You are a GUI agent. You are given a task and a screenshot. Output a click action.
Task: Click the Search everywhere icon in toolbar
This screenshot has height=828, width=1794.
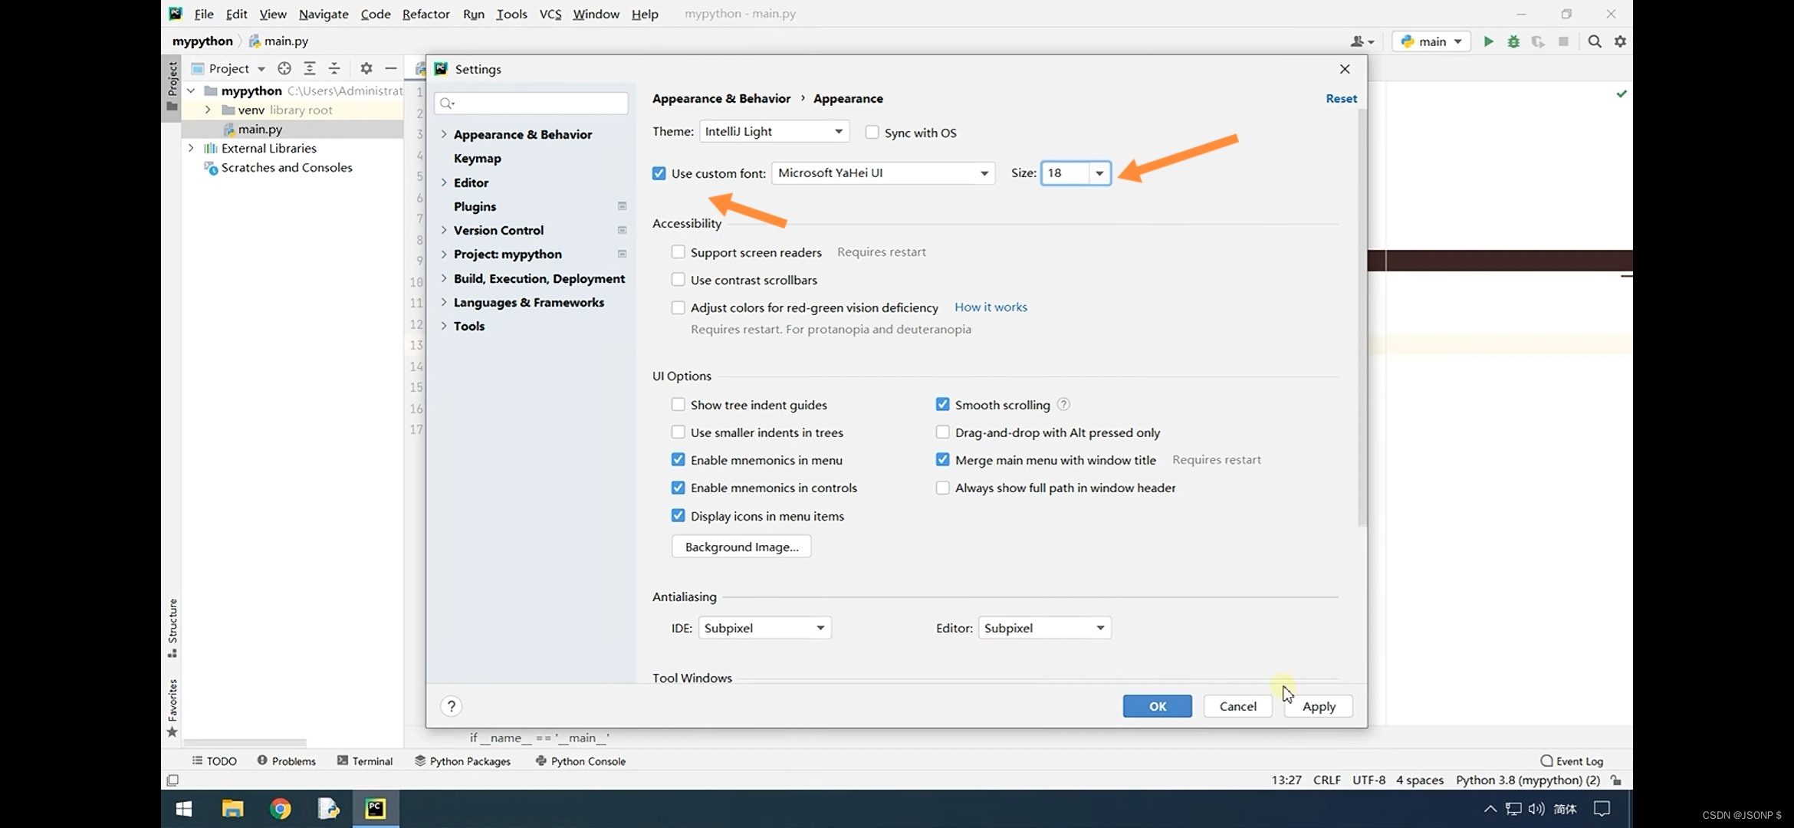pyautogui.click(x=1594, y=41)
